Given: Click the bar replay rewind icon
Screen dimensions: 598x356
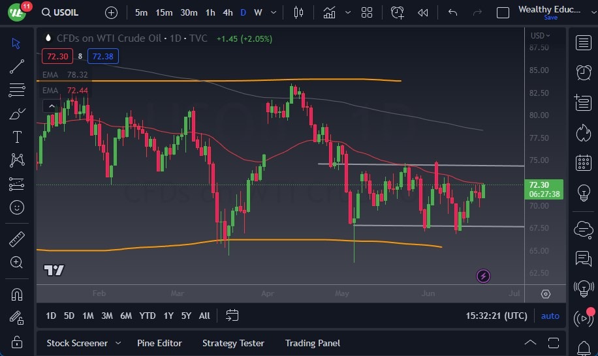Looking at the screenshot, I should (423, 12).
